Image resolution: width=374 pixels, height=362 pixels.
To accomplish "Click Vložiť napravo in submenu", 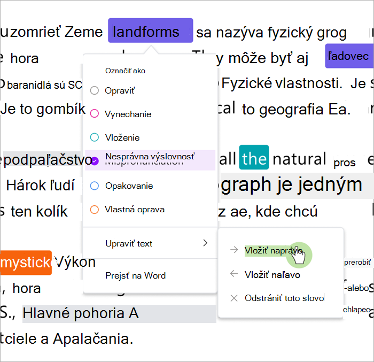I will tap(274, 250).
